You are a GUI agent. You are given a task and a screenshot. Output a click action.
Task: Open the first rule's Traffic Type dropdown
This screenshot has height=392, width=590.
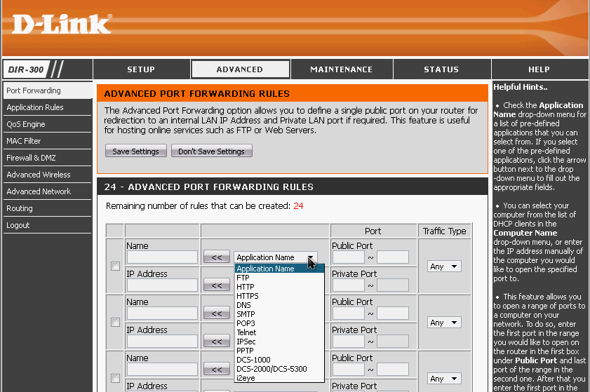tap(444, 266)
